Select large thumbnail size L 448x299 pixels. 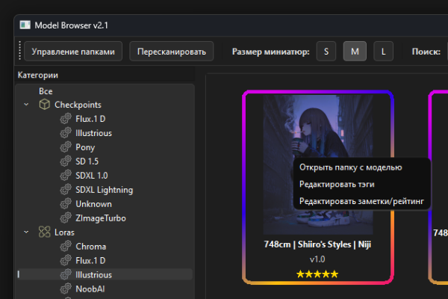(x=384, y=52)
